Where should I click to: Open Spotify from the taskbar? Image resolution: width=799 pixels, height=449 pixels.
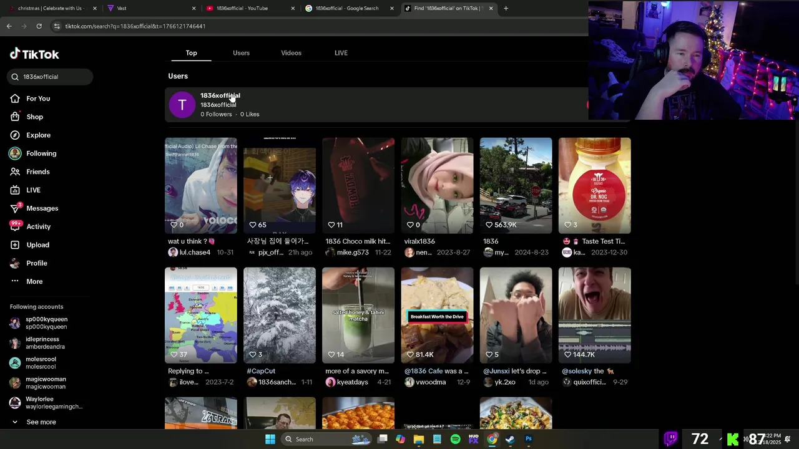point(455,439)
